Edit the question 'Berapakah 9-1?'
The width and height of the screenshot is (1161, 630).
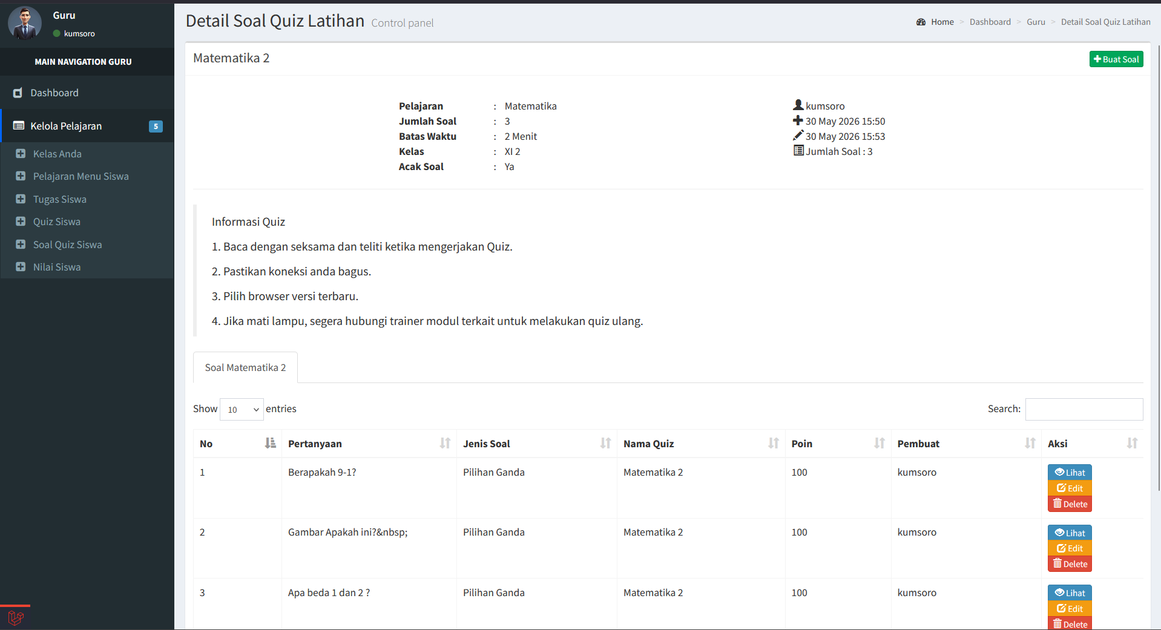point(1070,488)
